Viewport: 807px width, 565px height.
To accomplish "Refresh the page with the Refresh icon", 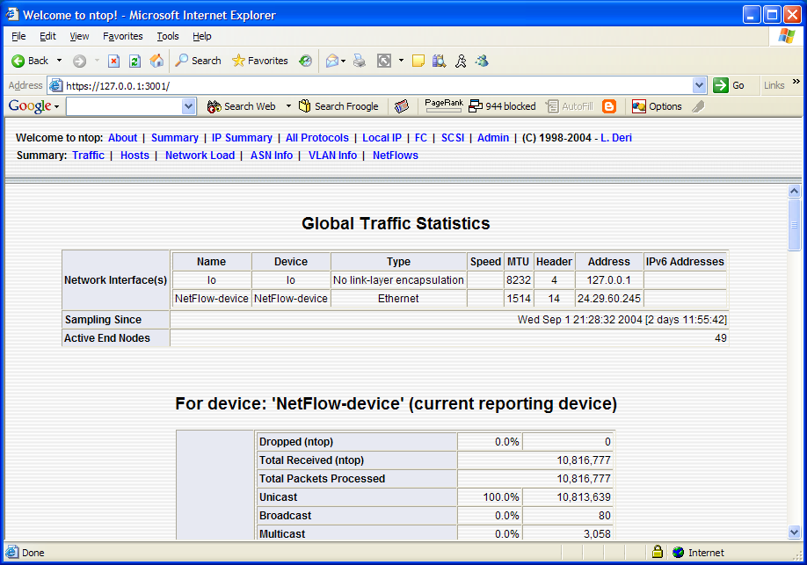I will point(134,61).
